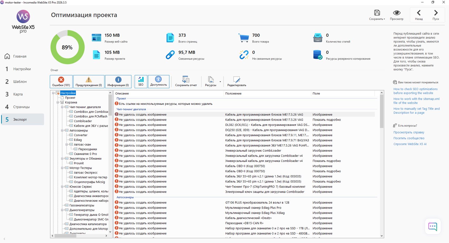Collapse the Мотор-Тестеры tree node

[x=62, y=168]
